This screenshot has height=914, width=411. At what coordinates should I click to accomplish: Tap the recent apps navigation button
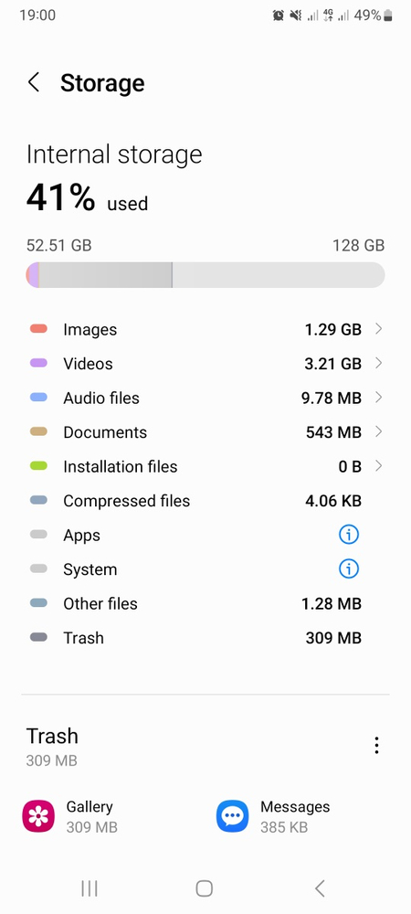pos(90,887)
